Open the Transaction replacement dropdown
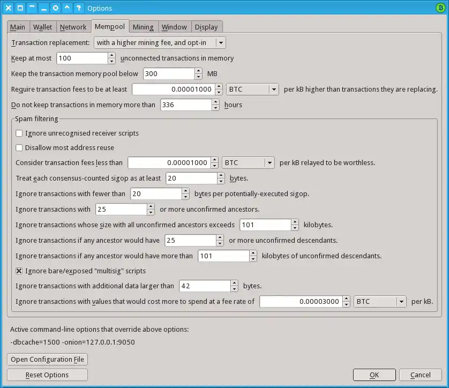The width and height of the screenshot is (449, 388). pos(160,42)
